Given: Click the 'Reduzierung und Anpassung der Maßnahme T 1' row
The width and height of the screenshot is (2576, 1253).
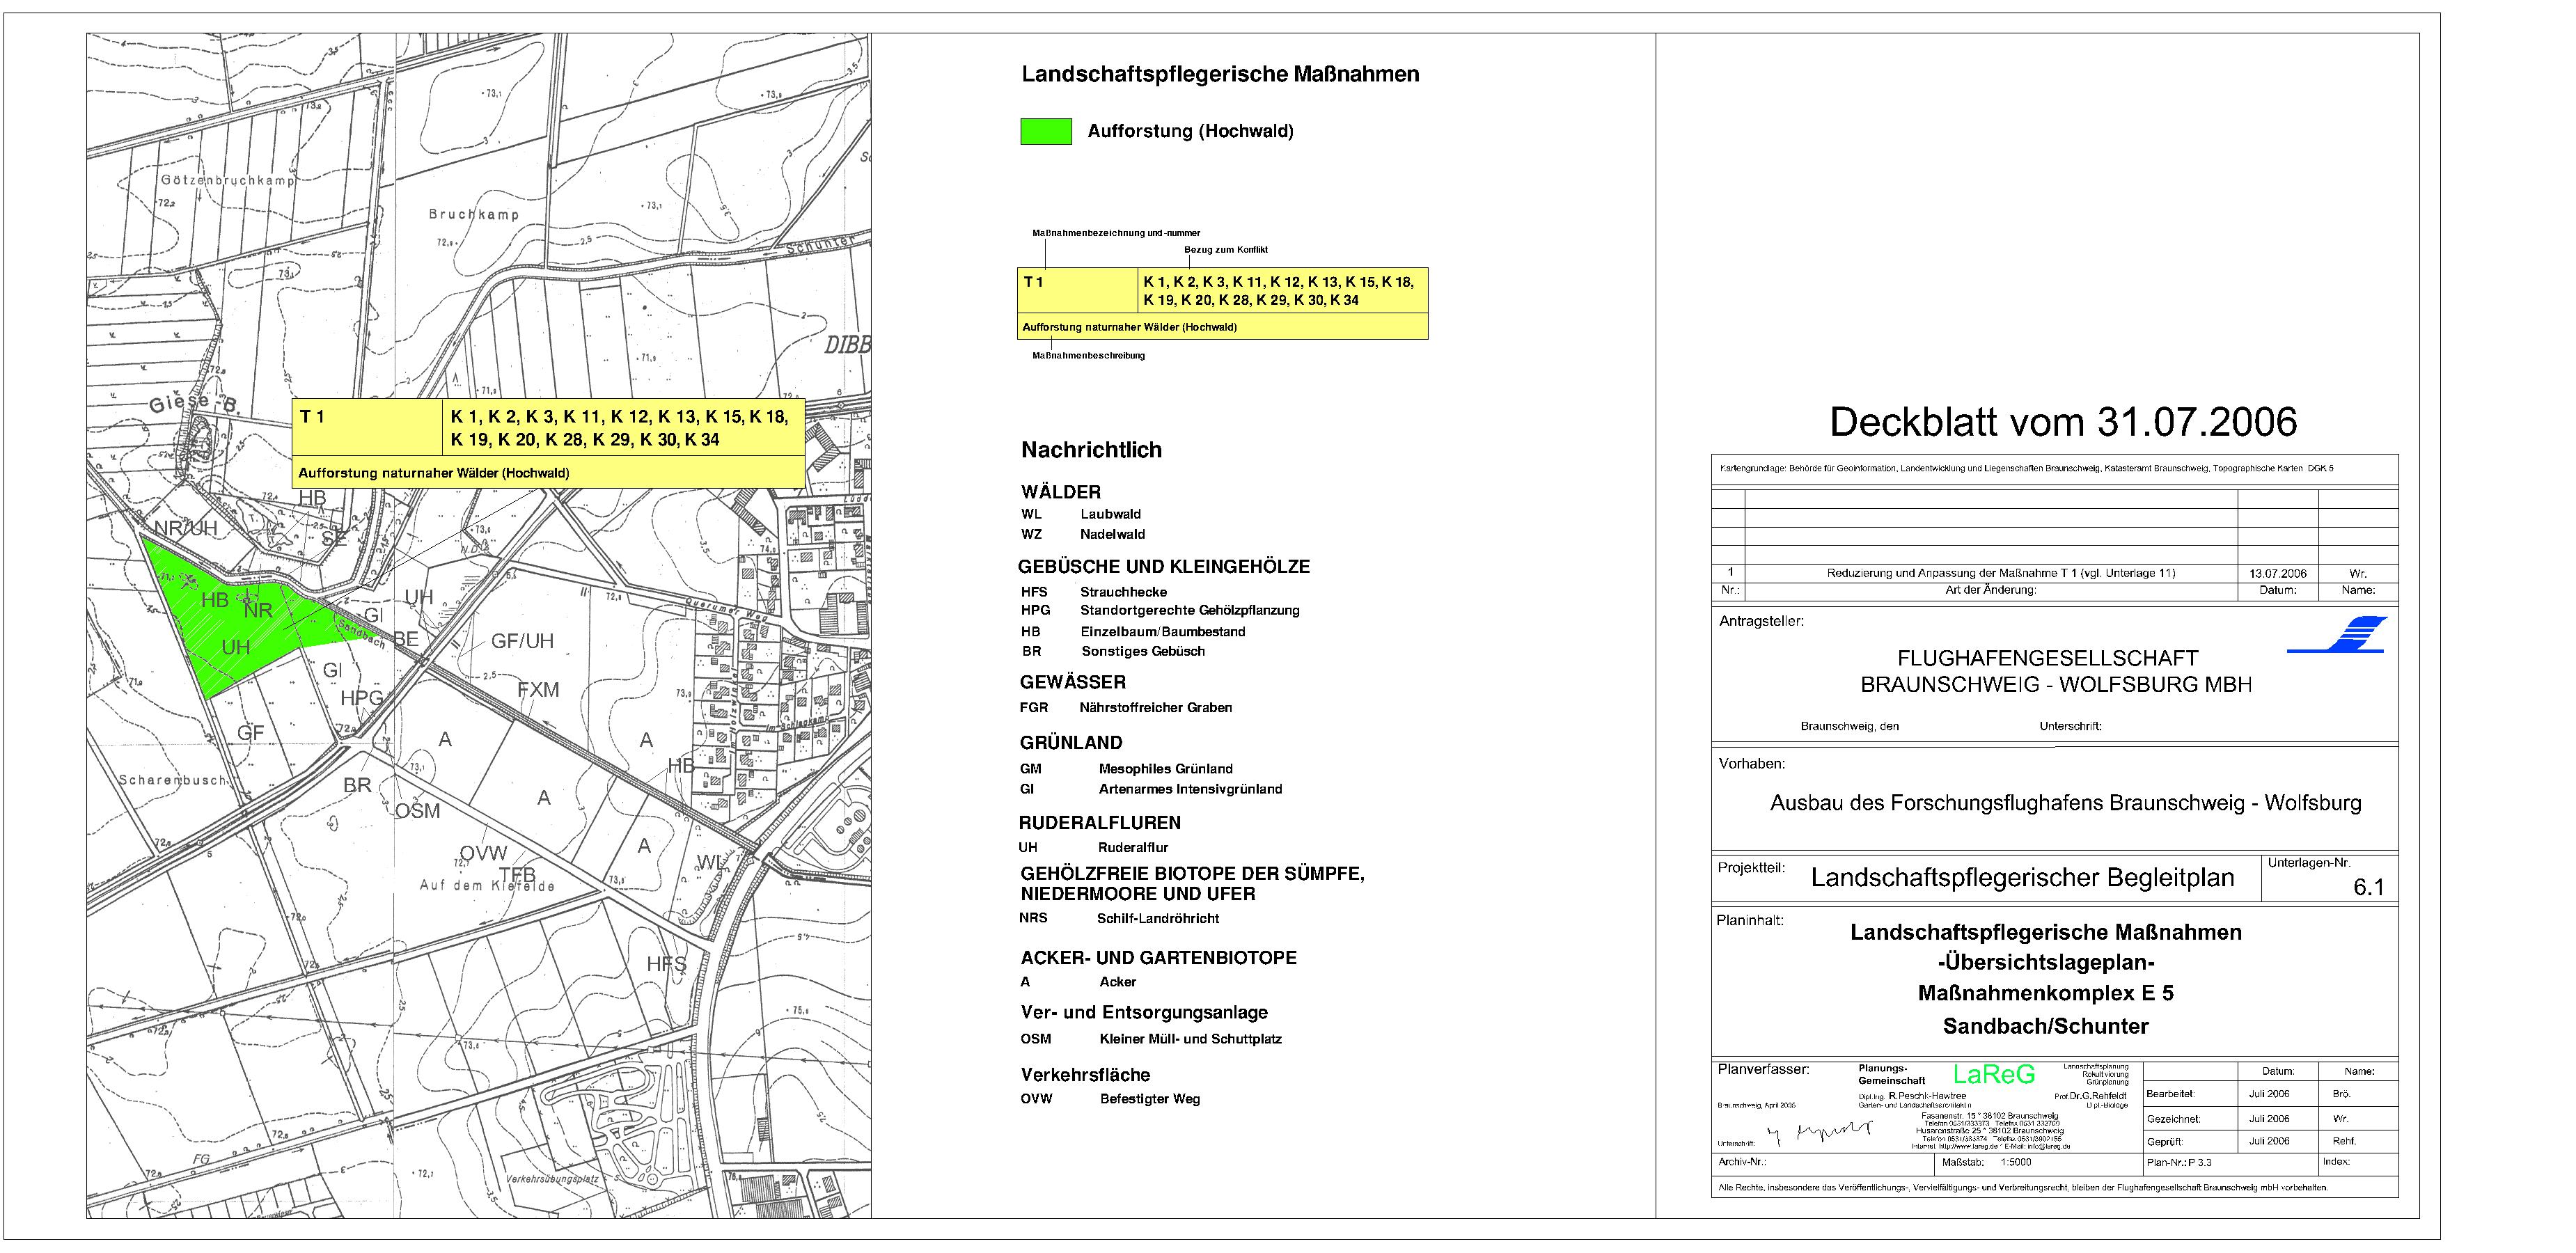Looking at the screenshot, I should point(2001,574).
